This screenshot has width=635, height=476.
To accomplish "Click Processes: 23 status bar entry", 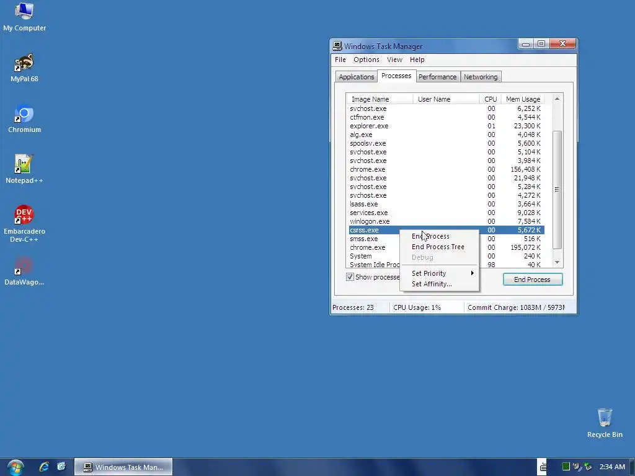I will coord(360,307).
